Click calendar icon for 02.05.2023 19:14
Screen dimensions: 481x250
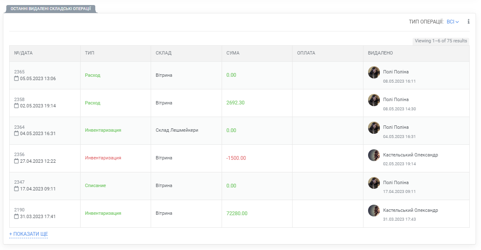16,106
